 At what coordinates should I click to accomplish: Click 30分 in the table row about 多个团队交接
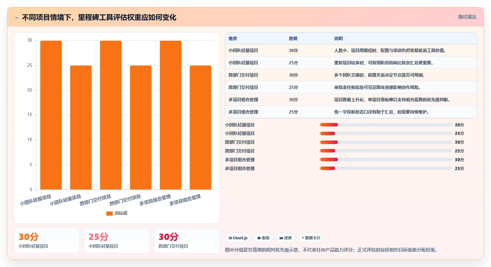(293, 75)
